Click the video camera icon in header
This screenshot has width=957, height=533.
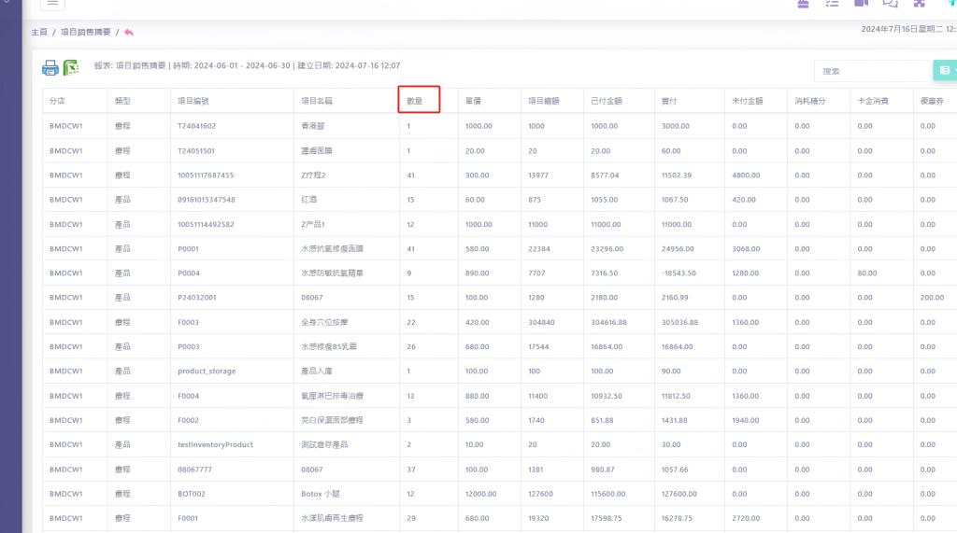(x=861, y=4)
